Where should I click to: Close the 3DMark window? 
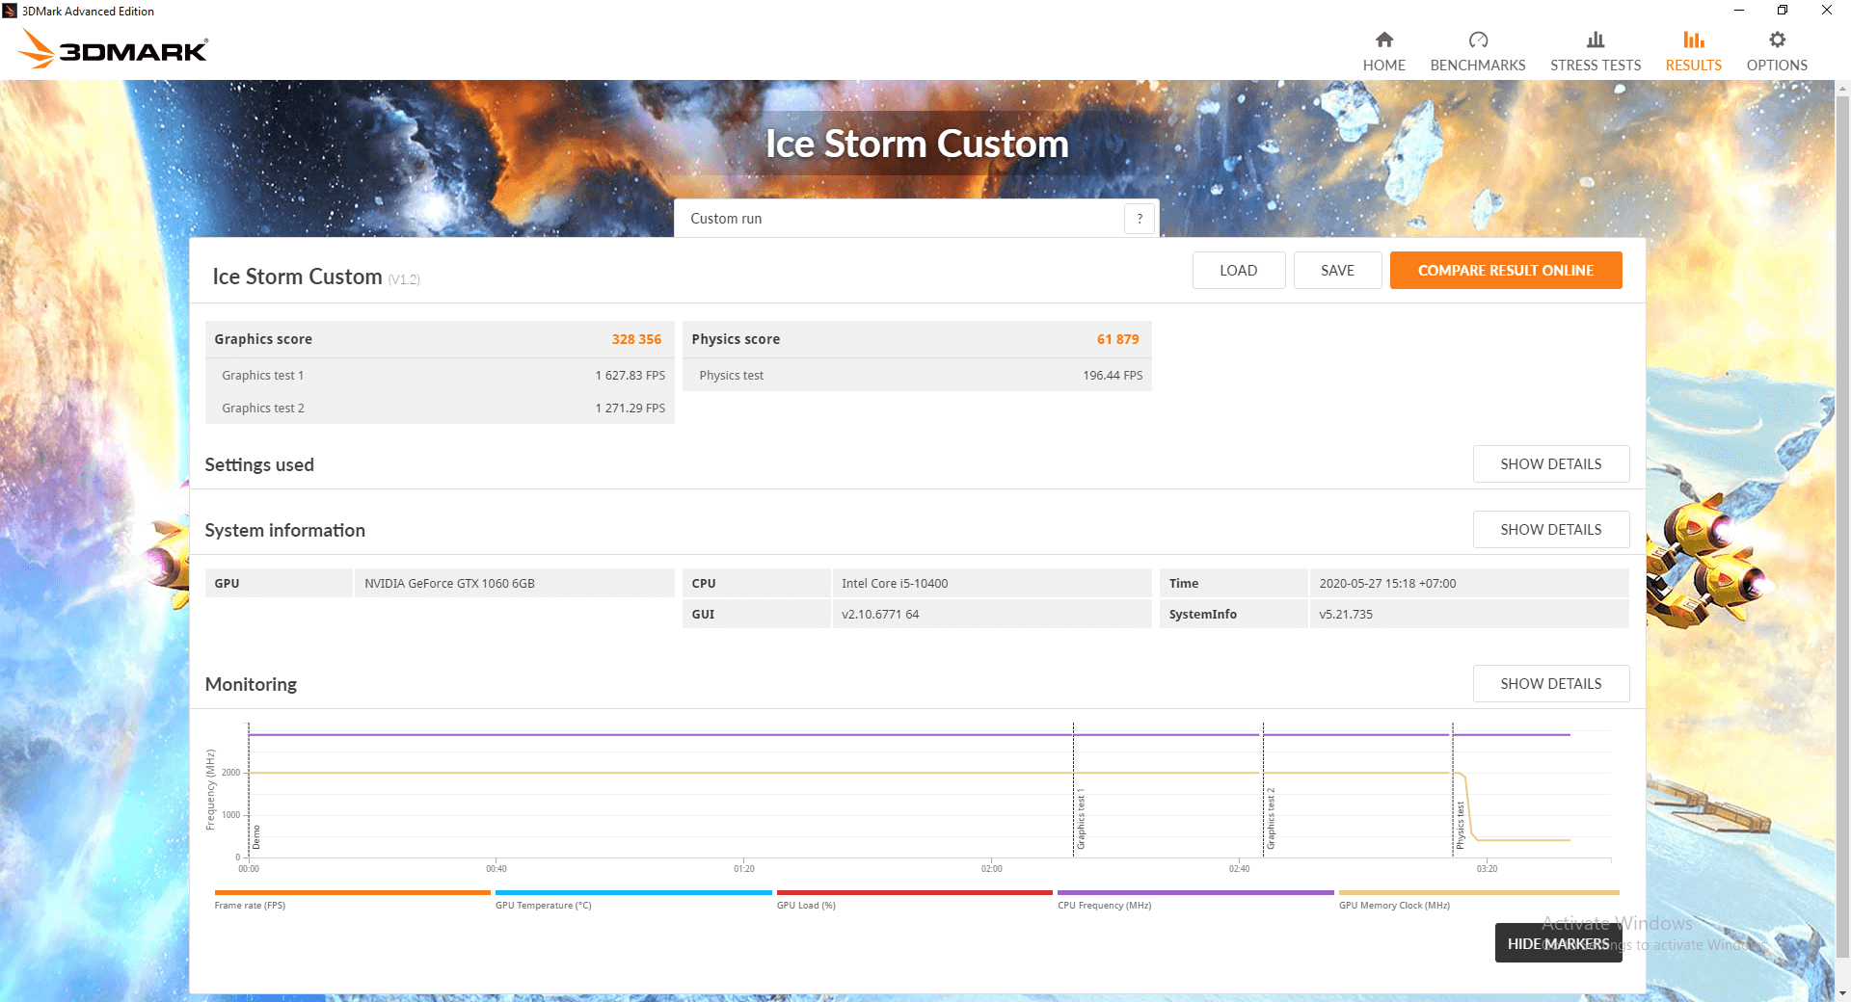click(1827, 11)
